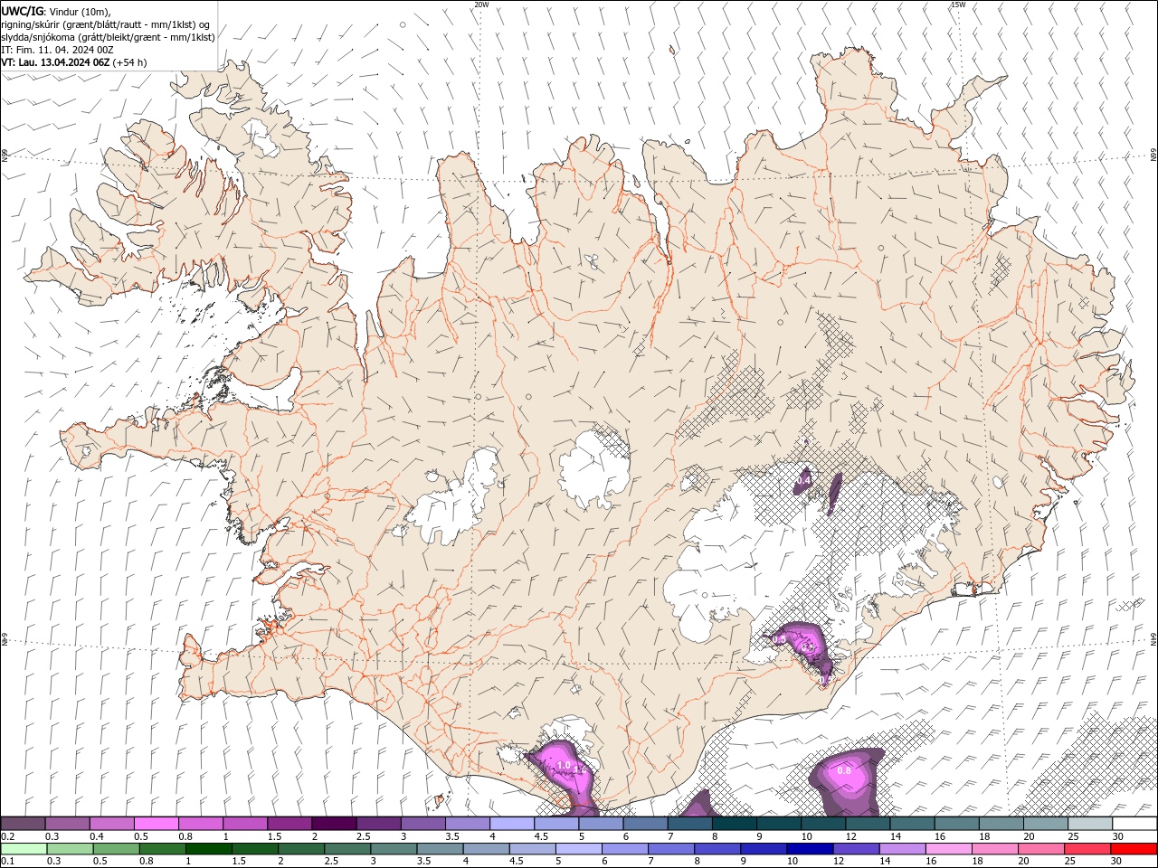
Task: Click the grey-green swatch labeled 3 in lower row
Action: pyautogui.click(x=394, y=849)
